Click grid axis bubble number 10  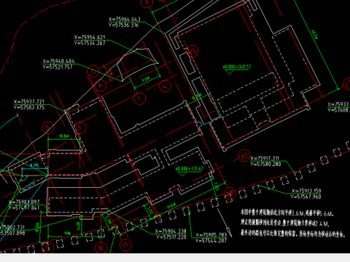point(101,248)
